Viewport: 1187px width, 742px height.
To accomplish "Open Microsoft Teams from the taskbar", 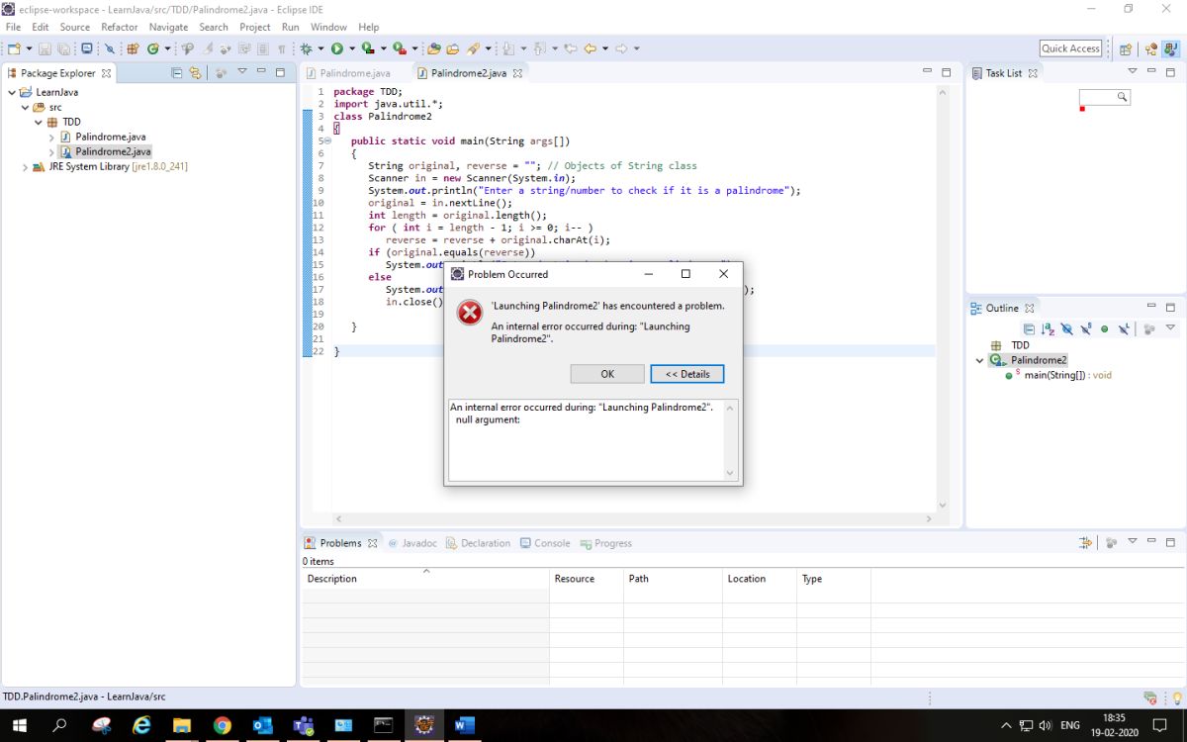I will point(303,725).
